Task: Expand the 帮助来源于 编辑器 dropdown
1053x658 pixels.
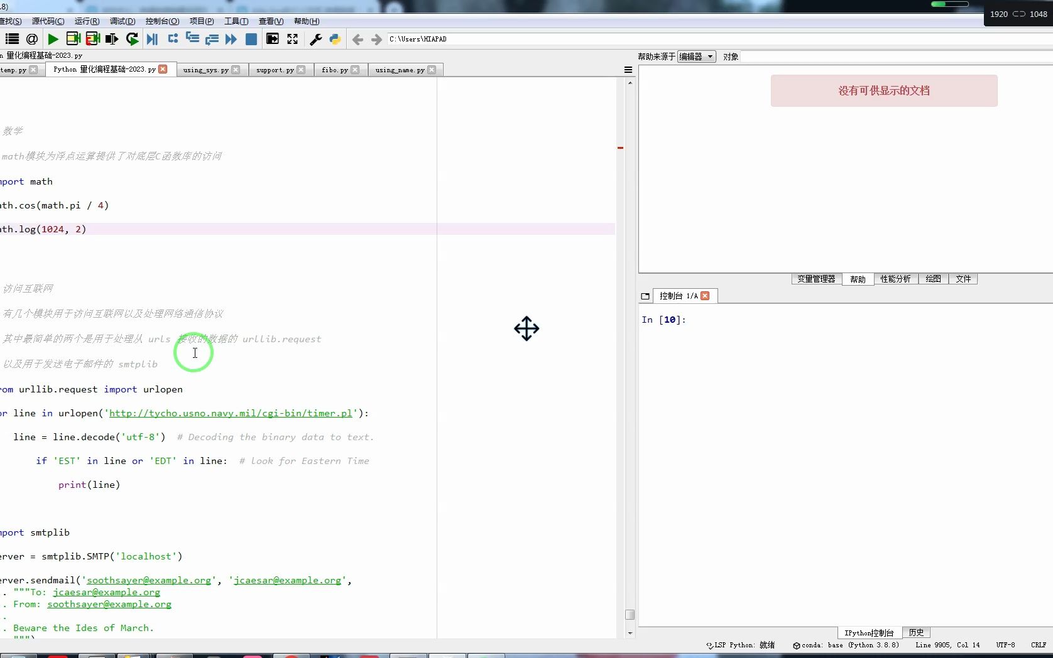Action: 696,57
